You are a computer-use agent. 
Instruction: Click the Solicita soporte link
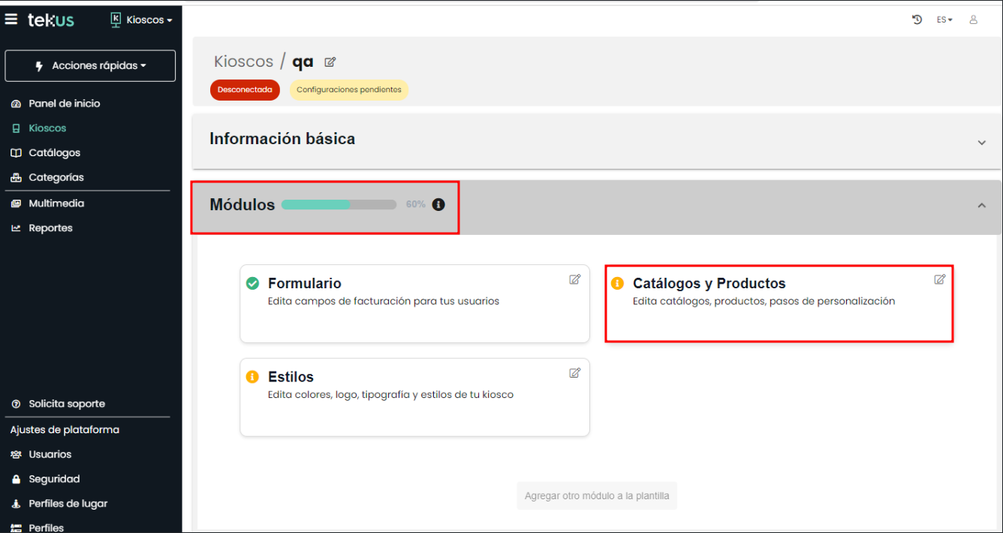(66, 404)
